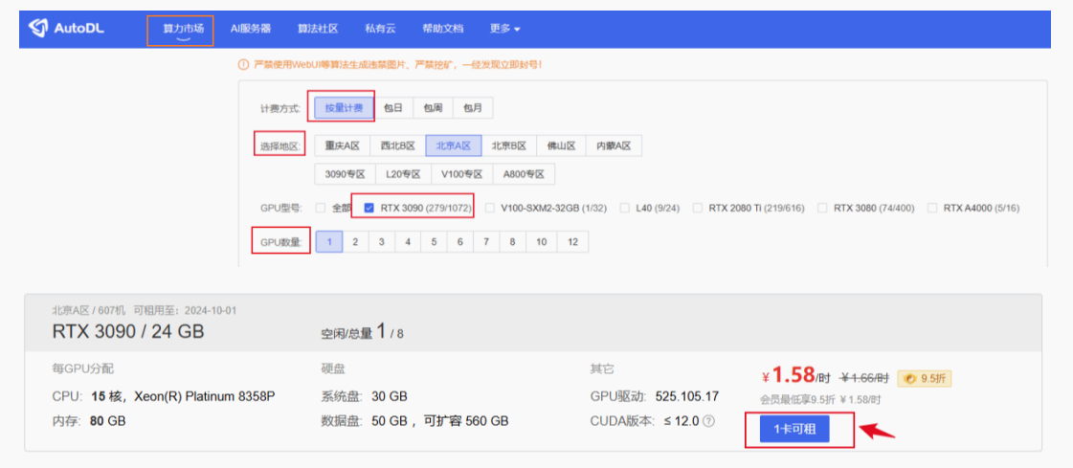
Task: Click the GPU driver version 525.105.17
Action: click(687, 396)
